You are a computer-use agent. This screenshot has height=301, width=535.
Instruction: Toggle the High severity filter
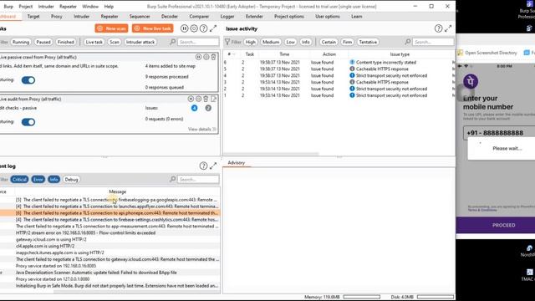coord(250,42)
